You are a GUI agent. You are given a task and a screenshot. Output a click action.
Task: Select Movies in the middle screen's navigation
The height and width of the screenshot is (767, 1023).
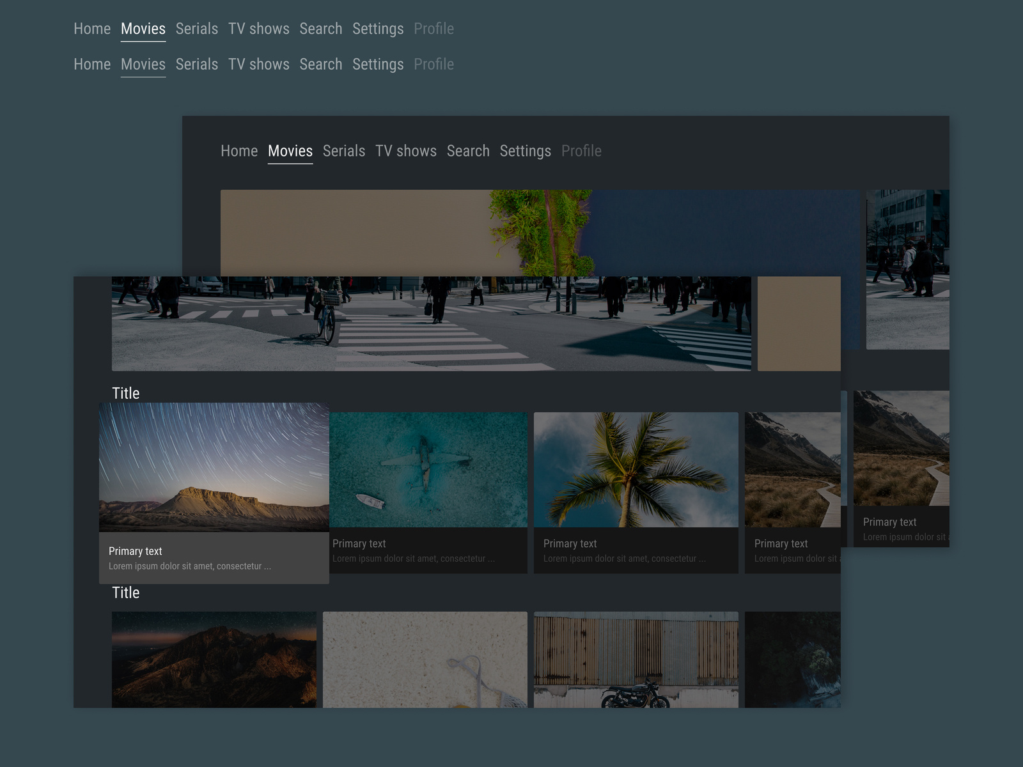(290, 151)
